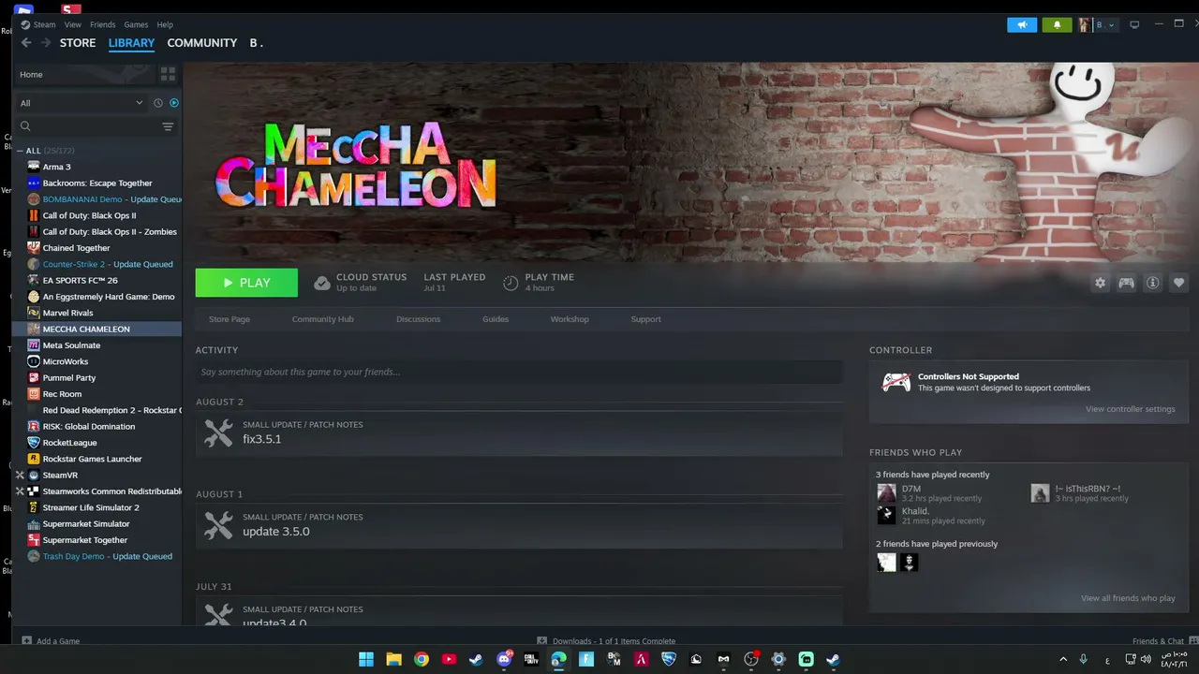Screen dimensions: 1199x674
Task: Click the Supermarket Together game icon
Action: pyautogui.click(x=34, y=540)
